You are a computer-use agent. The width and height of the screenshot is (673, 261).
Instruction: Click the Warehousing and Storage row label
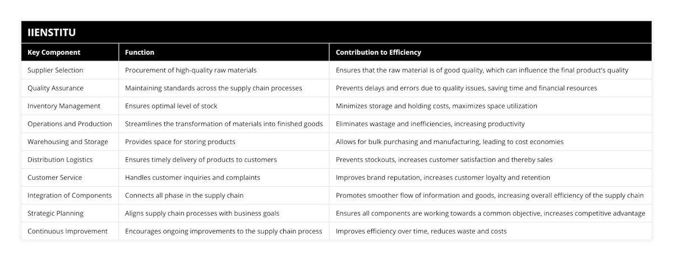click(x=68, y=142)
